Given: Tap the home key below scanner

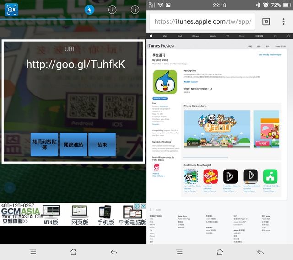Looking at the screenshot, I should tap(73, 252).
